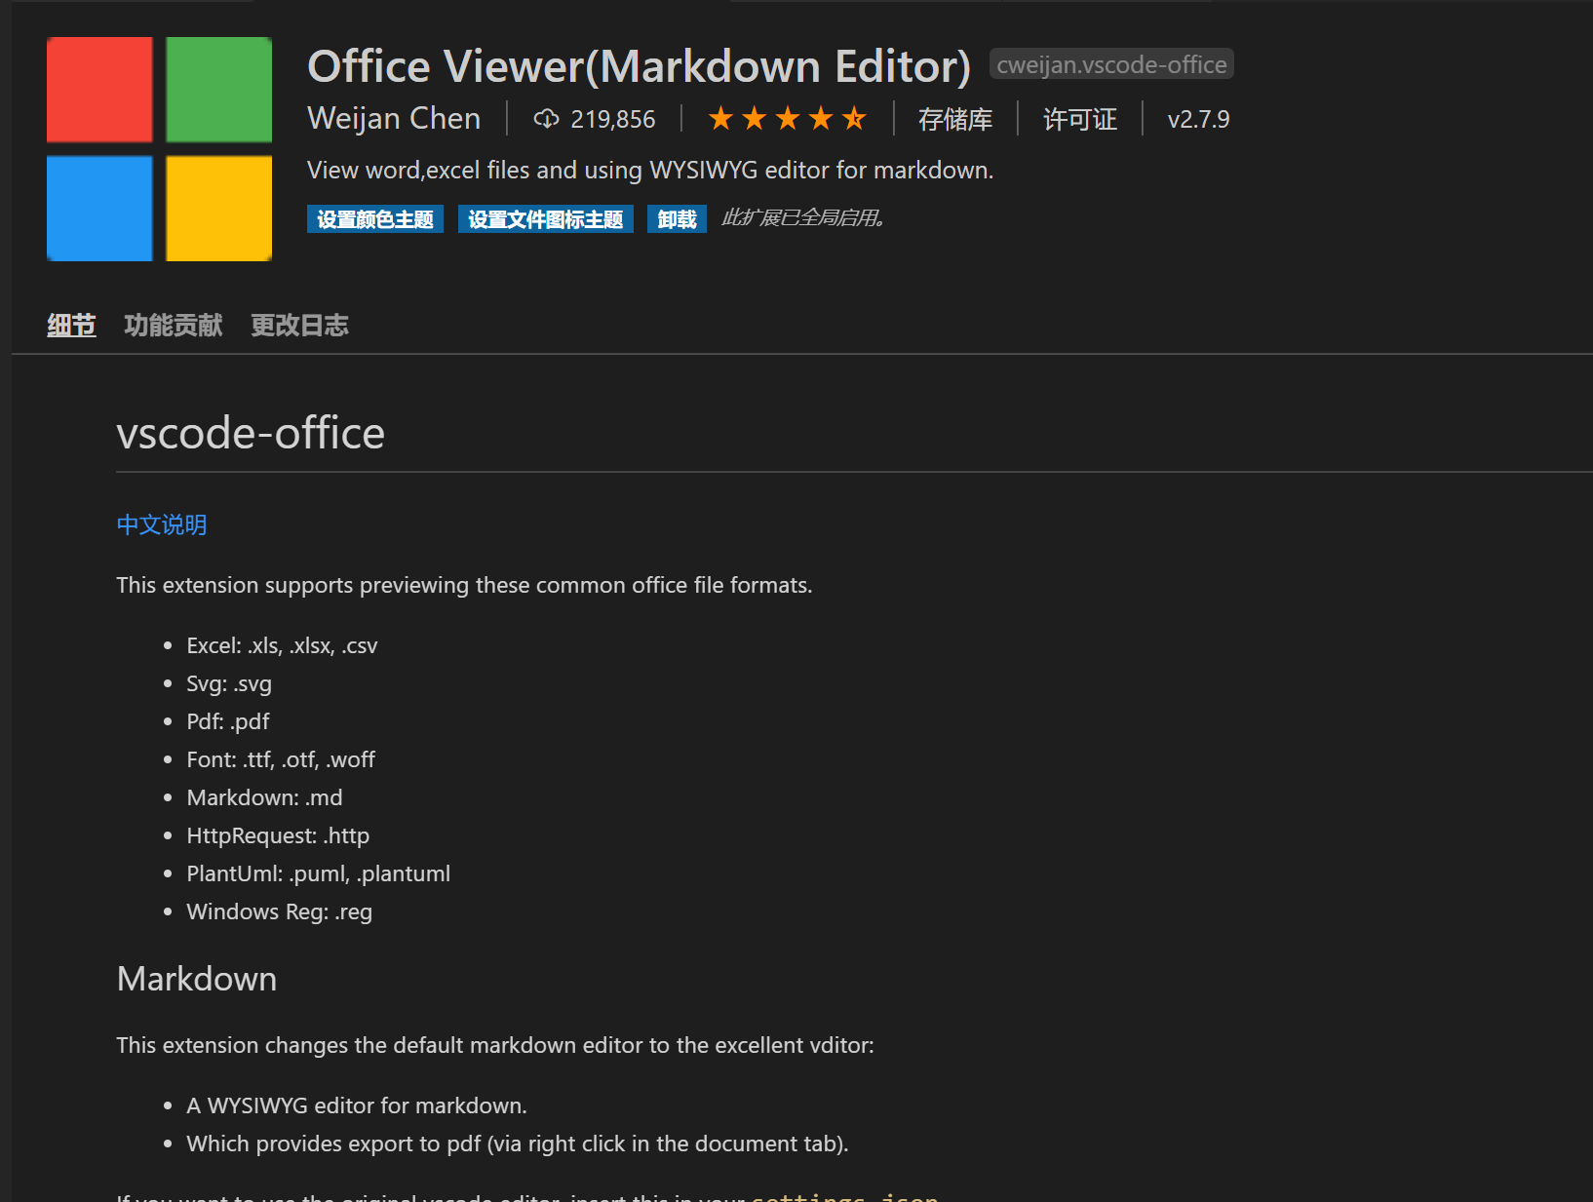Open the 存储库 repository link
1593x1202 pixels.
tap(955, 119)
